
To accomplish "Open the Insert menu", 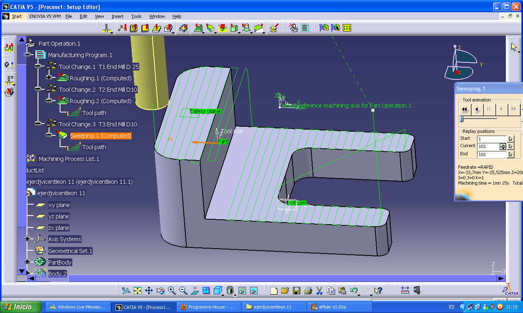I will coord(117,16).
